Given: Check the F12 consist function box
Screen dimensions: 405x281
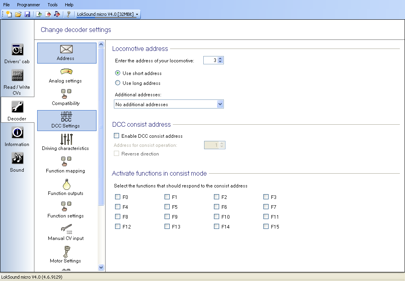Looking at the screenshot, I should tap(117, 227).
